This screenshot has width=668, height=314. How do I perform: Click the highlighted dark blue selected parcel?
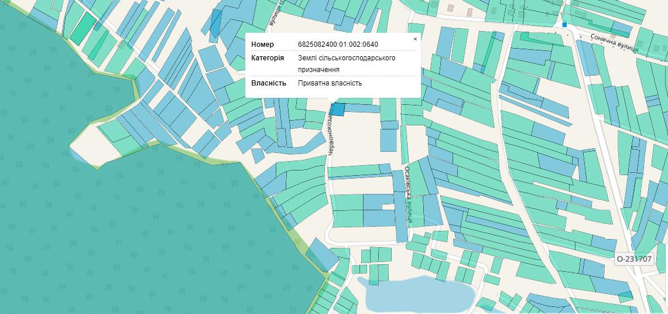[x=337, y=108]
